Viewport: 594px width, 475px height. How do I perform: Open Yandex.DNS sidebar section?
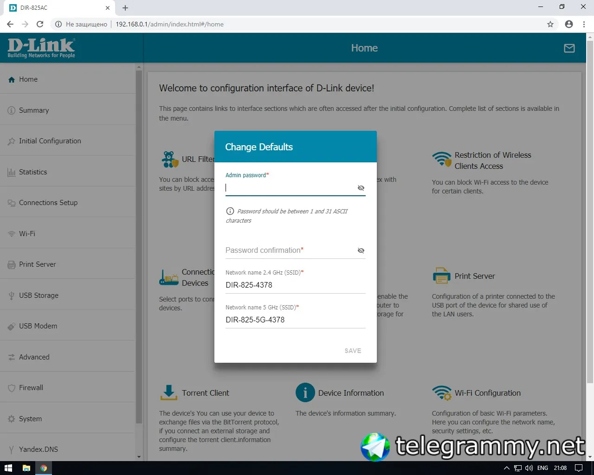pyautogui.click(x=68, y=449)
